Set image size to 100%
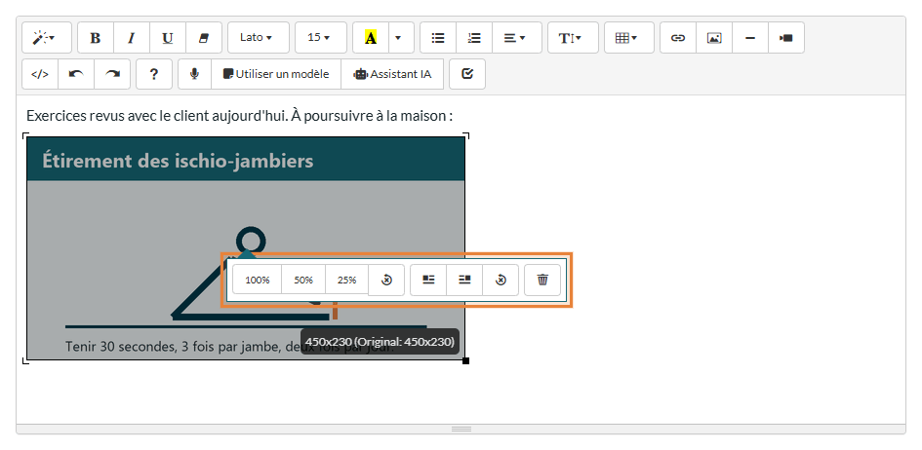This screenshot has width=922, height=450. tap(257, 280)
